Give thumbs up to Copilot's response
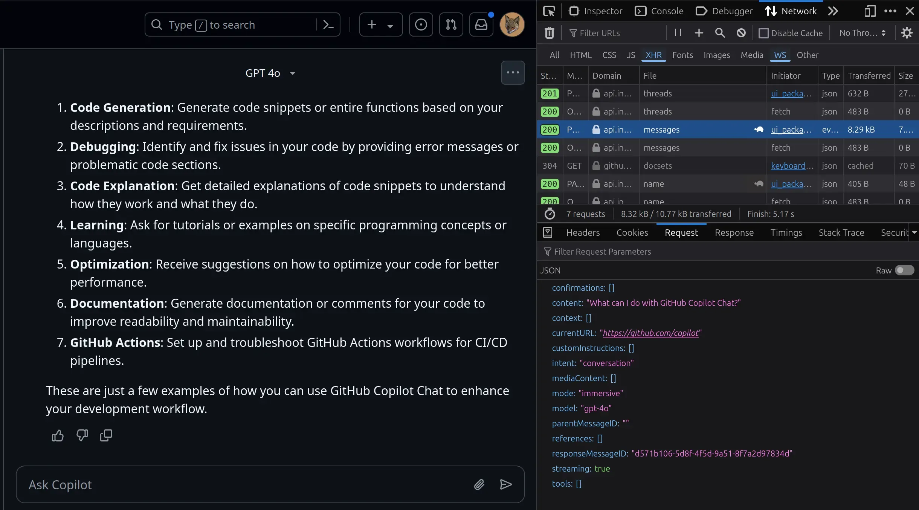The height and width of the screenshot is (510, 919). [58, 435]
